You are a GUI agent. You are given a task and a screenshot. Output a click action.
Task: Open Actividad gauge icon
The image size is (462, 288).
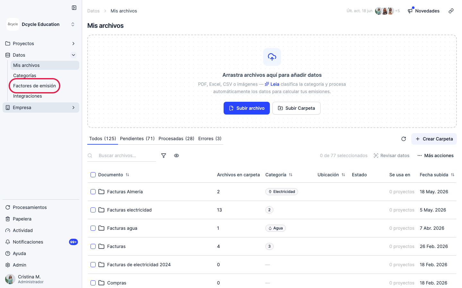(8, 230)
